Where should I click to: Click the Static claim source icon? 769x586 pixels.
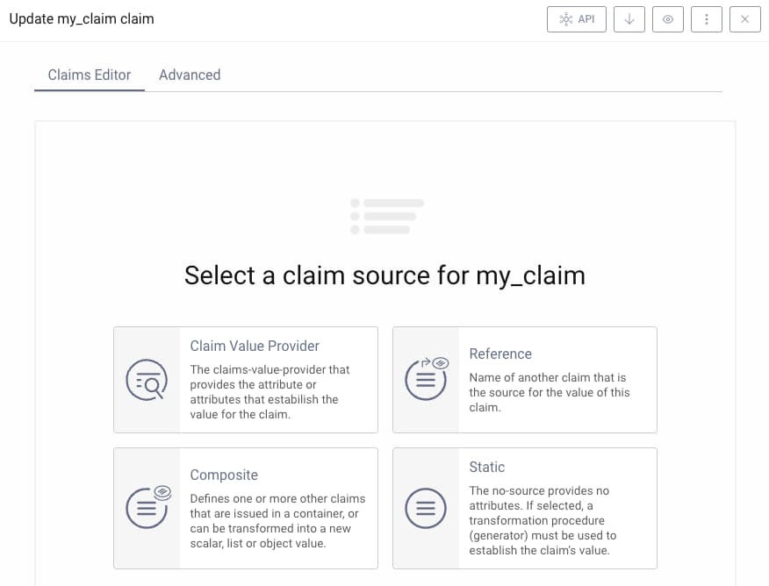point(426,509)
